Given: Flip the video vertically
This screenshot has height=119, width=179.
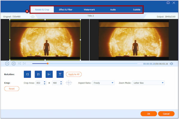Looking at the screenshot, I should point(60,74).
